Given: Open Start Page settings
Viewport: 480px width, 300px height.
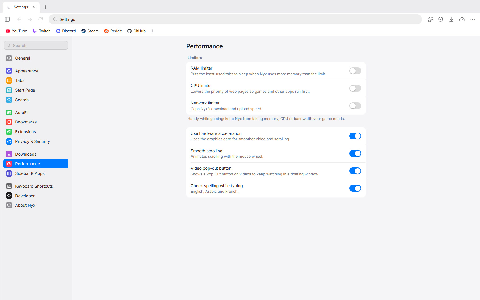Looking at the screenshot, I should (36, 90).
